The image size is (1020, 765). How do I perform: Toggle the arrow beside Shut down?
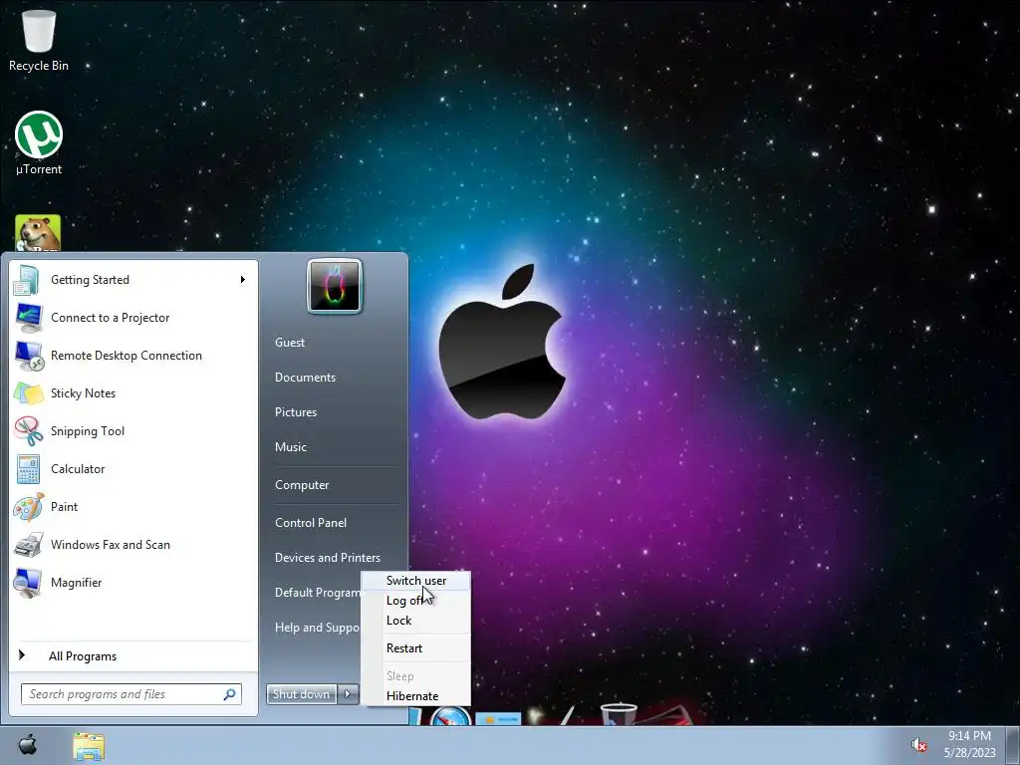(x=348, y=694)
